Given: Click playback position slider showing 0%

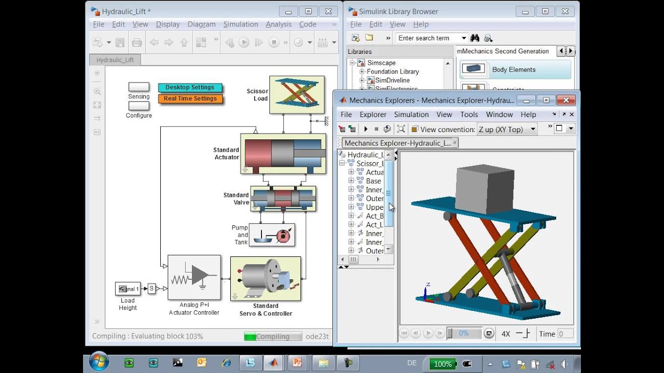Looking at the screenshot, I should click(464, 334).
